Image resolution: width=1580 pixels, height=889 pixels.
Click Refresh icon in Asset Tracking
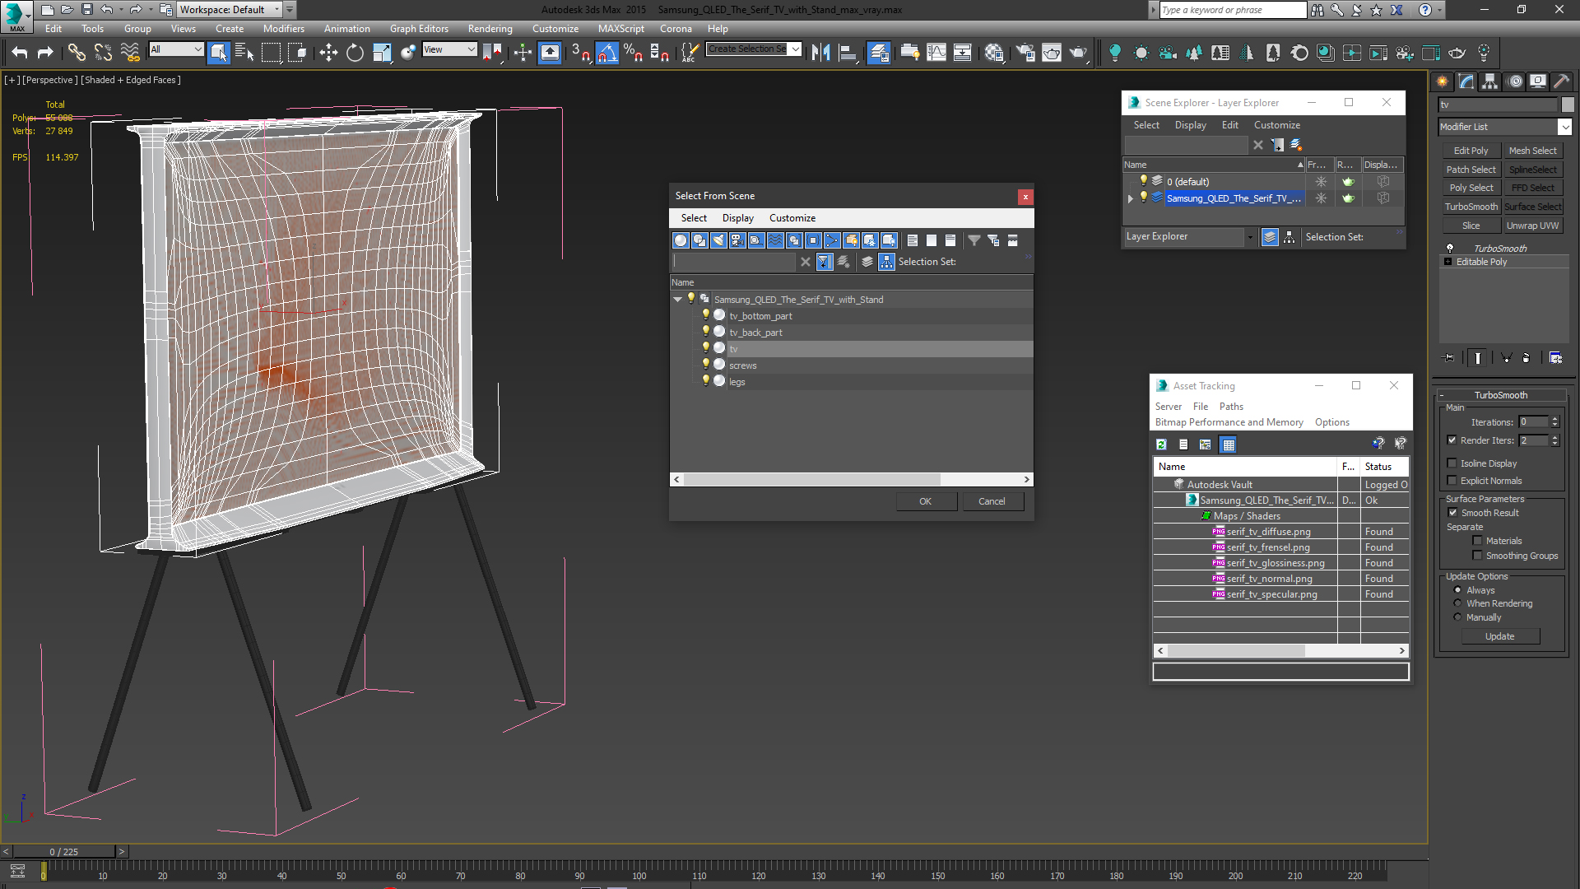point(1161,444)
